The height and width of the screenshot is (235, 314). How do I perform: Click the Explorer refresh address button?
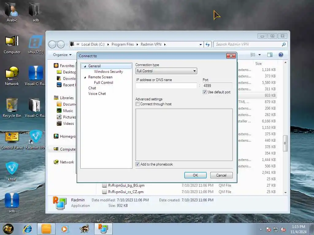point(208,45)
